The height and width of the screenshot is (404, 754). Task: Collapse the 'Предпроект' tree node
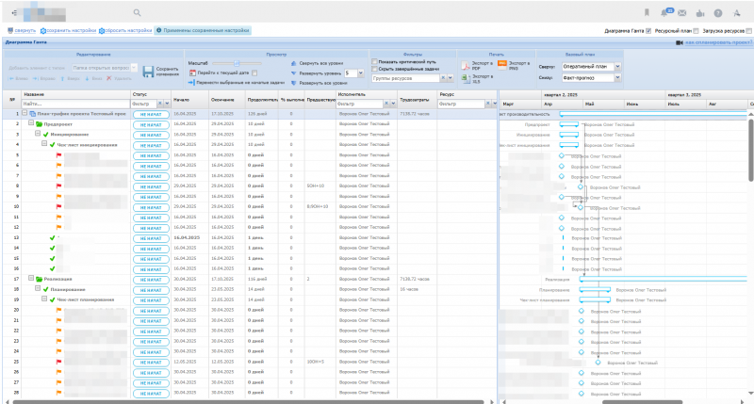coord(30,123)
